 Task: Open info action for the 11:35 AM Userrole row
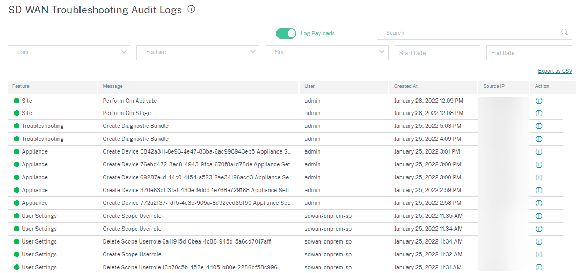pos(539,216)
